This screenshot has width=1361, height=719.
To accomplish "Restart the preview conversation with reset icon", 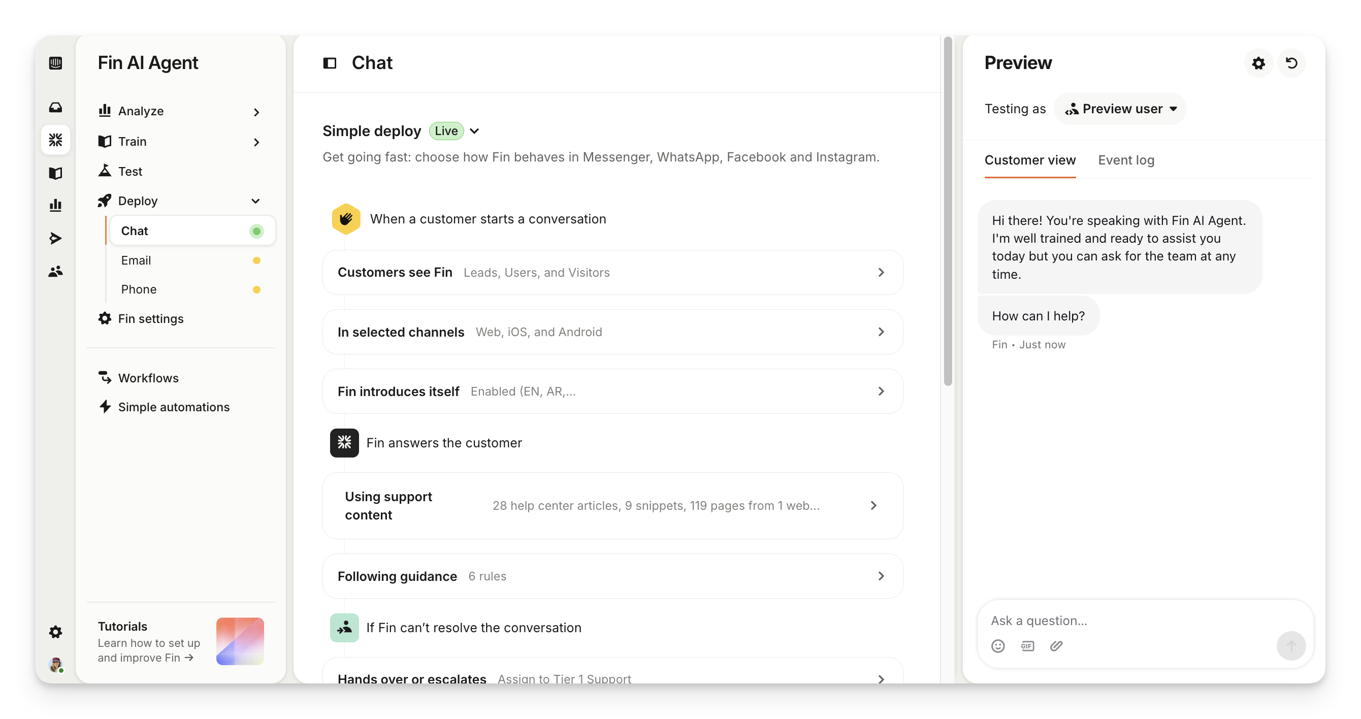I will pos(1291,63).
